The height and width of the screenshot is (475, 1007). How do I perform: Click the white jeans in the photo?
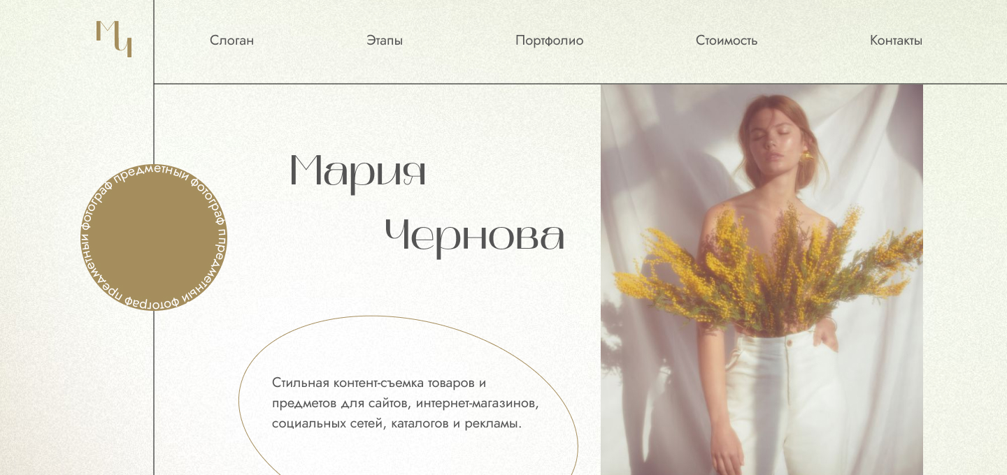pos(787,405)
